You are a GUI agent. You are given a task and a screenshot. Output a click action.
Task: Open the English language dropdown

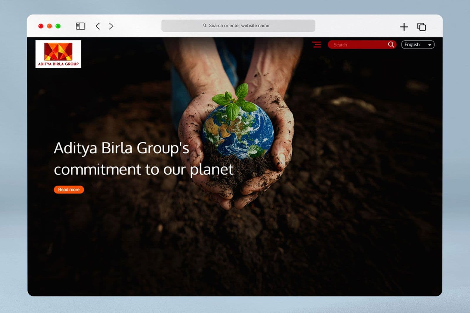pos(418,45)
